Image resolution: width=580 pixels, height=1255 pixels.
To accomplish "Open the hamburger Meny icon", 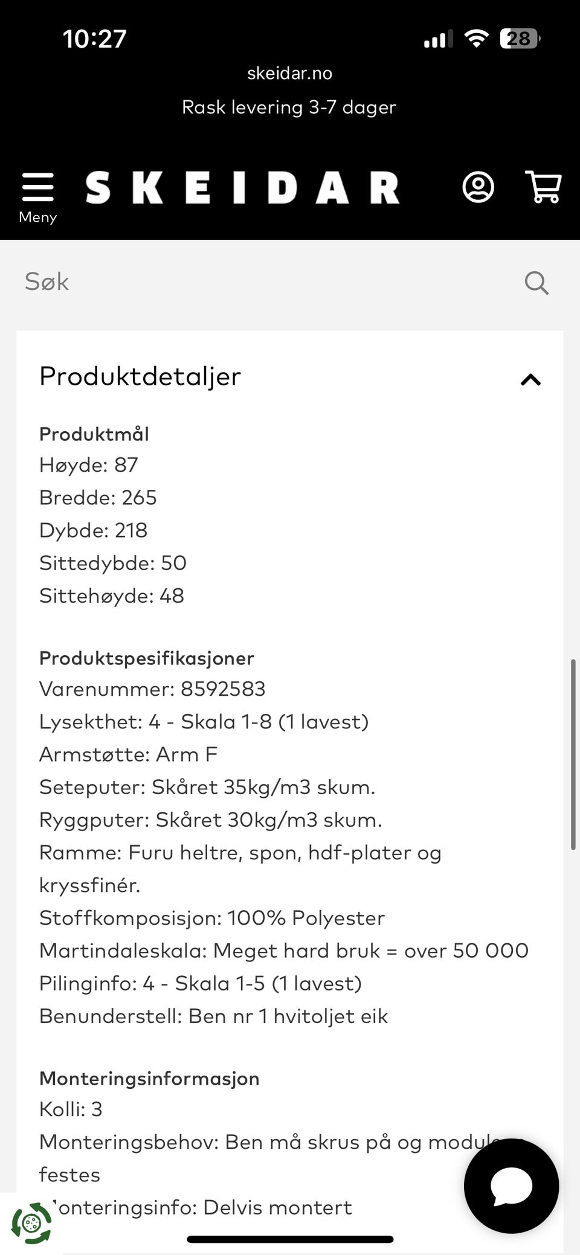I will 37,187.
